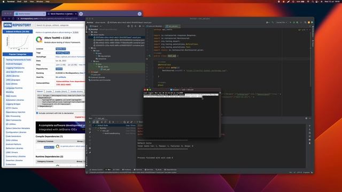Click Collapse All icon in Project panel
Image resolution: width=342 pixels, height=192 pixels.
click(x=136, y=26)
